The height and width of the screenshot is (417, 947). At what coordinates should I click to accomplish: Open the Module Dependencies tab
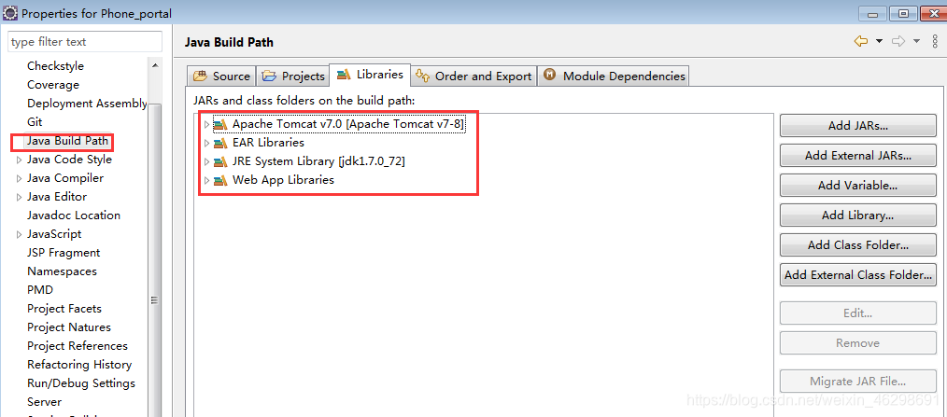[614, 76]
